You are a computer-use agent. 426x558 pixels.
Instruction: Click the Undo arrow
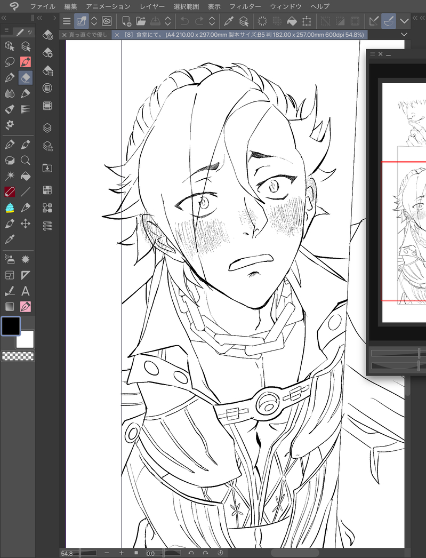(184, 21)
